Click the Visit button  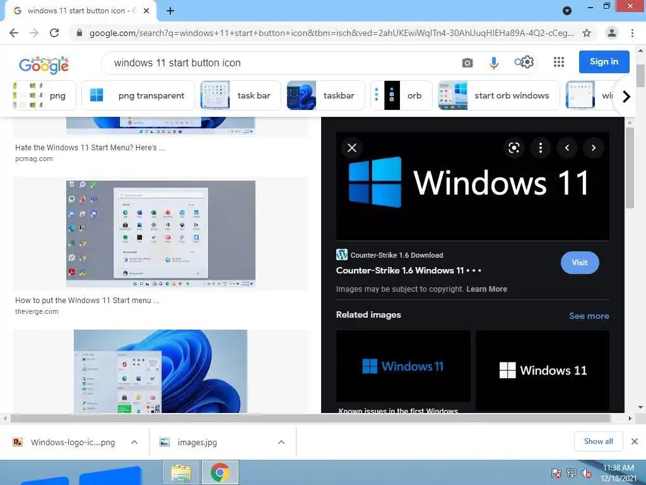coord(580,263)
